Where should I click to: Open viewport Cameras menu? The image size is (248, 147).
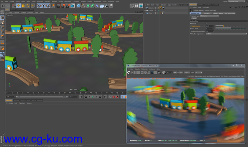pos(16,12)
